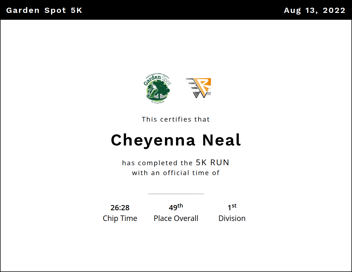352x272 pixels.
Task: Click 'with an official time of' line
Action: 176,173
